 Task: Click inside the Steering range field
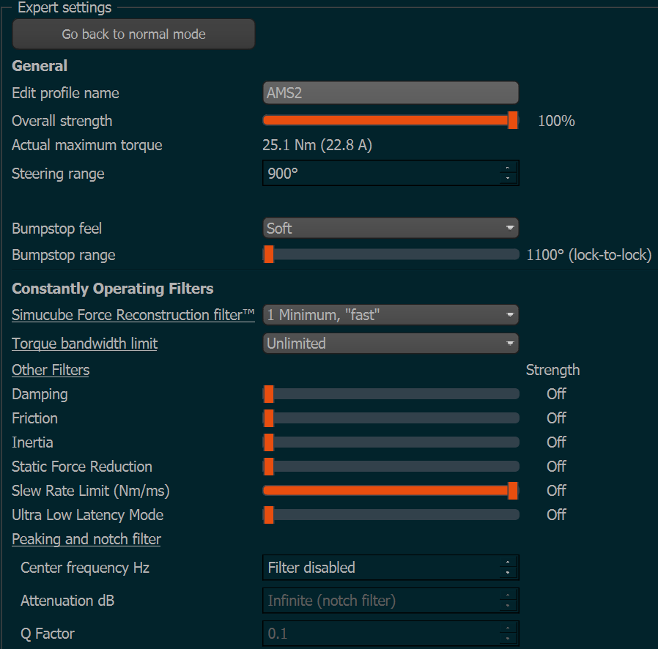tap(380, 174)
